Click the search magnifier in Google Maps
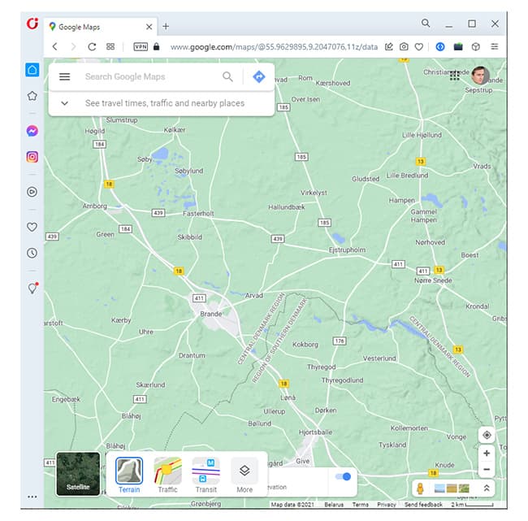Viewport: 528px width, 521px height. [227, 77]
